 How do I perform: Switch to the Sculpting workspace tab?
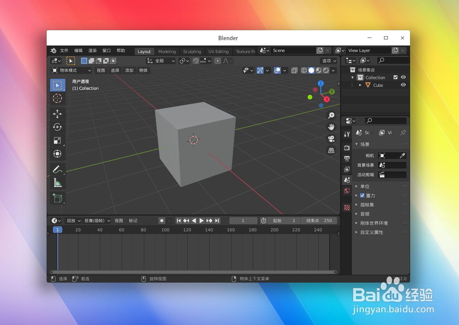[x=192, y=52]
